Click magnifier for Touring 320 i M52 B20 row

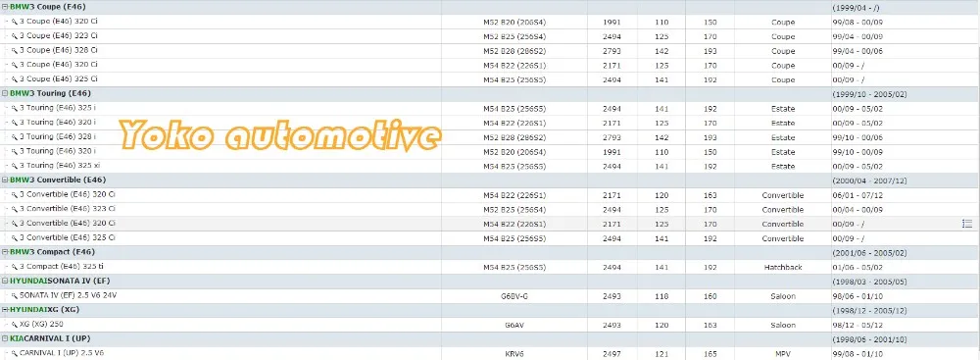[x=15, y=151]
